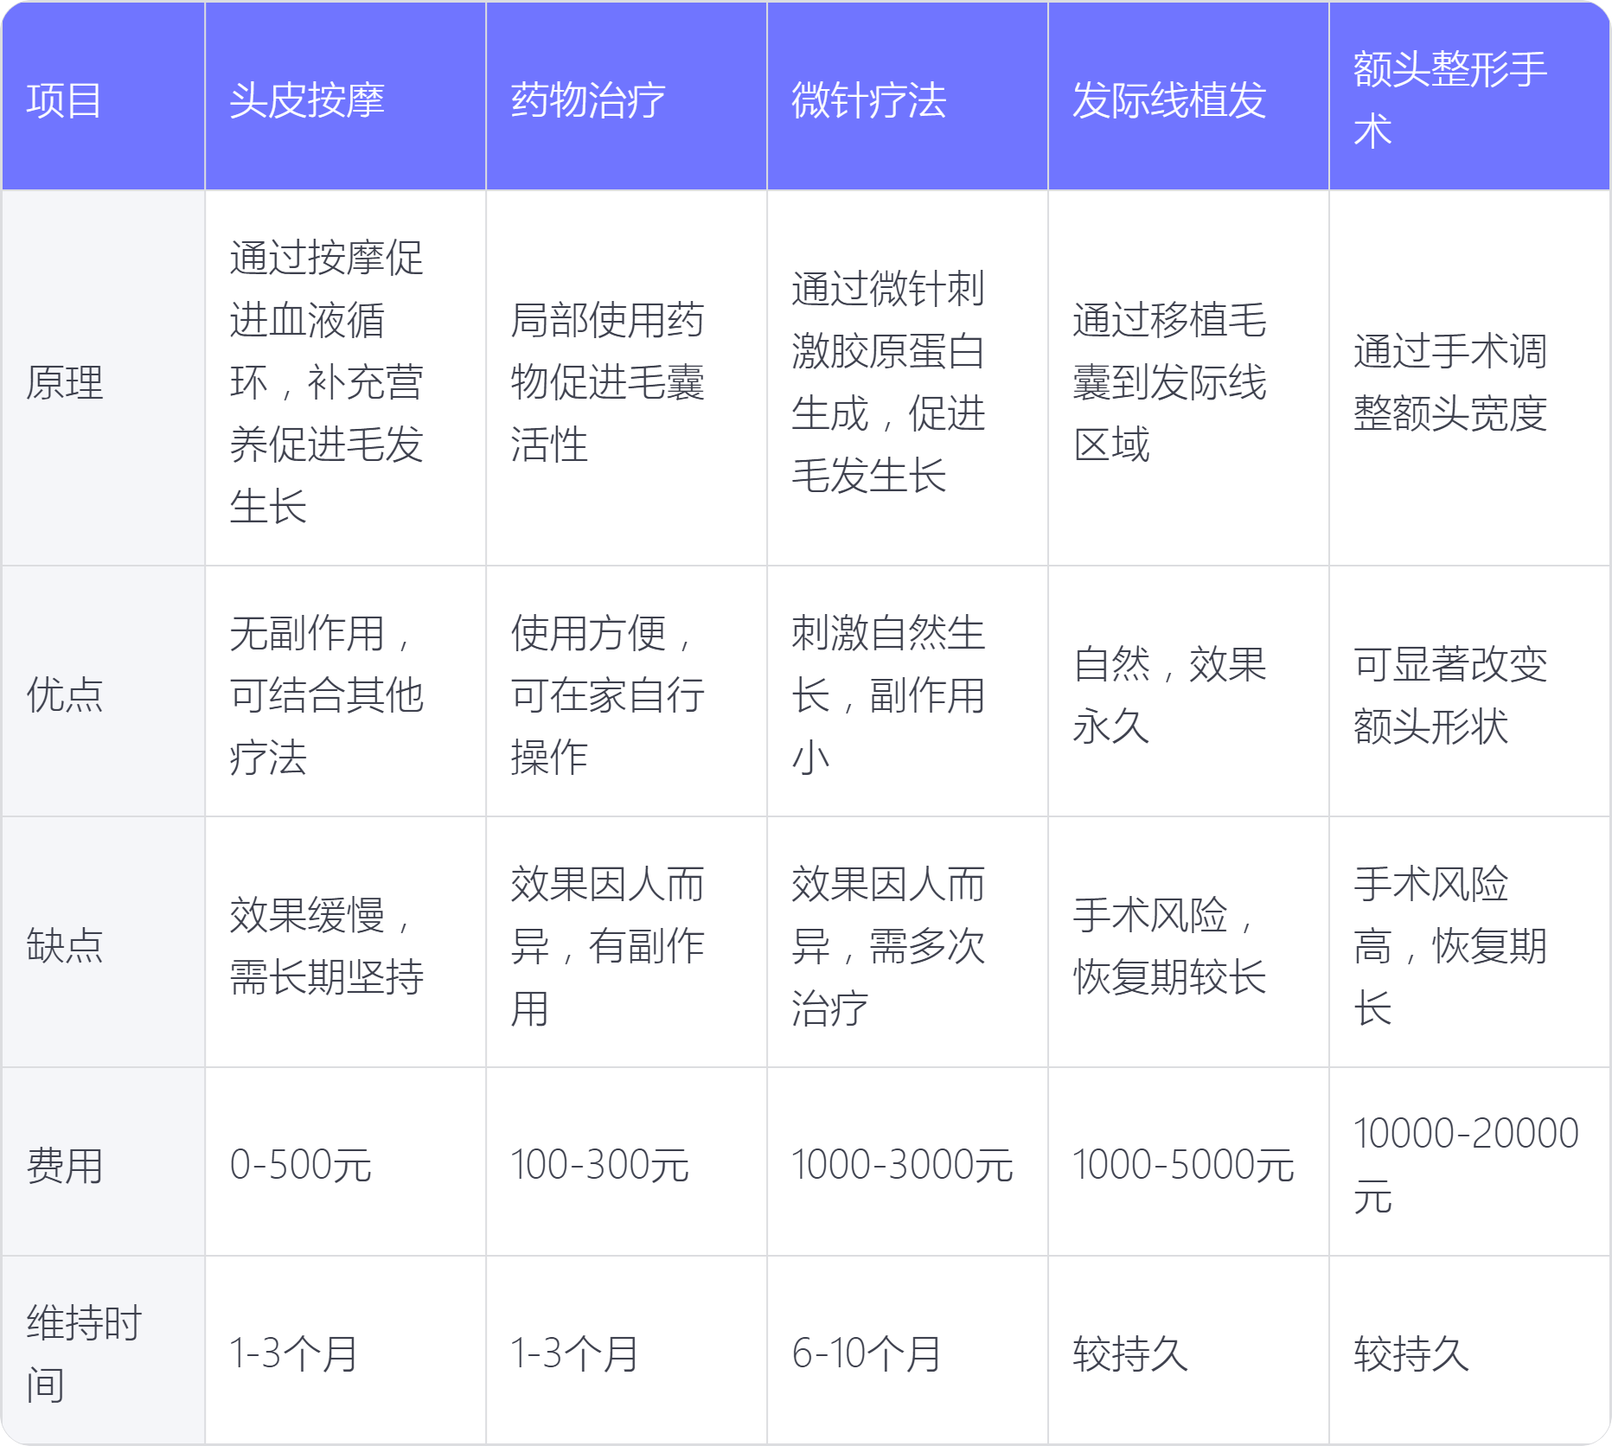
Task: Select the 6-10个月 duration cell
Action: coord(867,1353)
